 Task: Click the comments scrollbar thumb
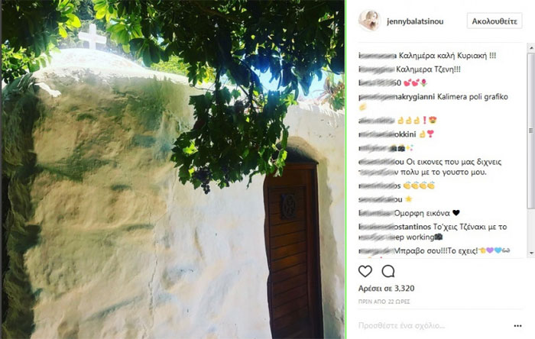tap(531, 131)
